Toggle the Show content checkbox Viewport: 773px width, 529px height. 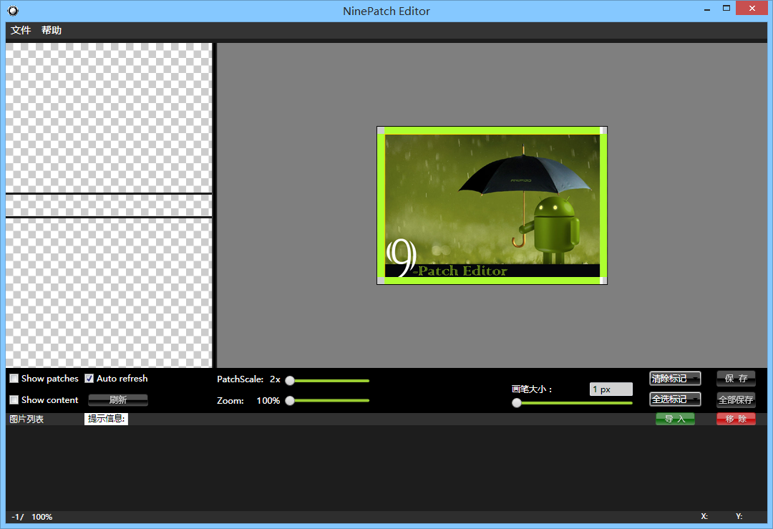(x=14, y=400)
